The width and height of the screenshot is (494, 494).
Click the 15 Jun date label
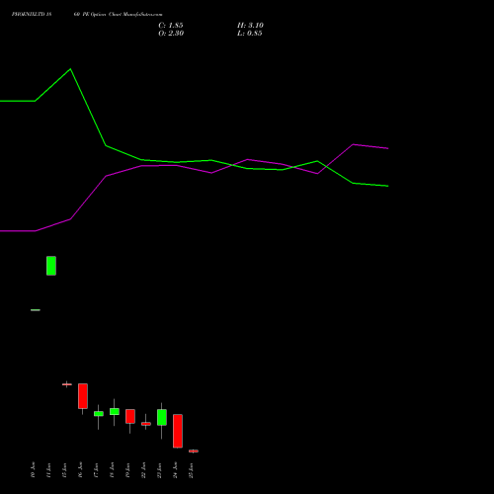64,470
